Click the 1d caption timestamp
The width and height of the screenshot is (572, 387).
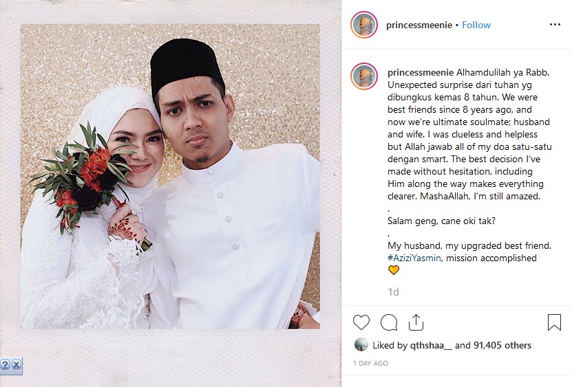tap(393, 292)
